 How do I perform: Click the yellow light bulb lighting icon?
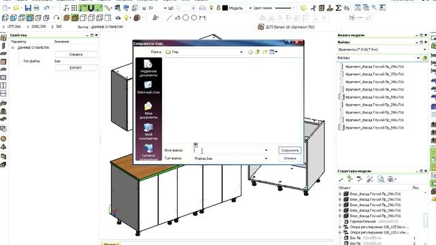coord(126,18)
